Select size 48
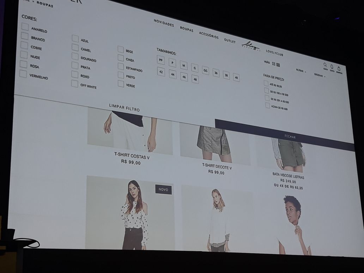Image resolution: width=364 pixels, height=273 pixels. pyautogui.click(x=195, y=79)
